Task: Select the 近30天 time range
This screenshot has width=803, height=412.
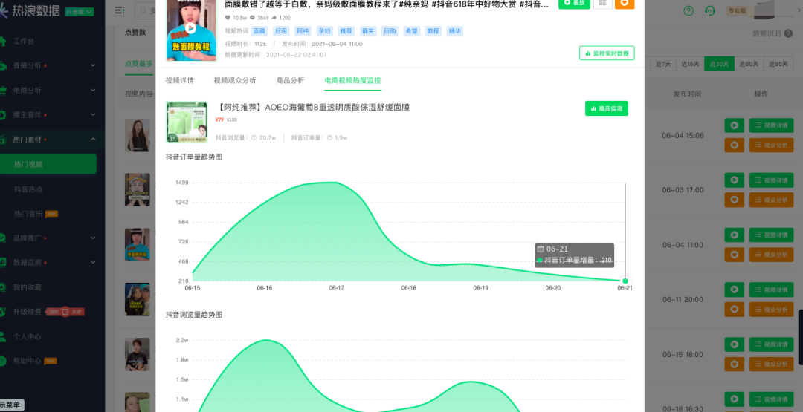Action: coord(719,64)
